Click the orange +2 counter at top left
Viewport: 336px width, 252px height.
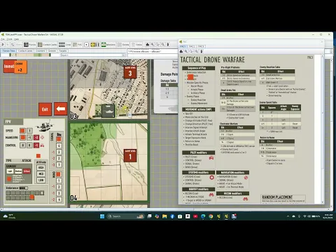[x=20, y=67]
